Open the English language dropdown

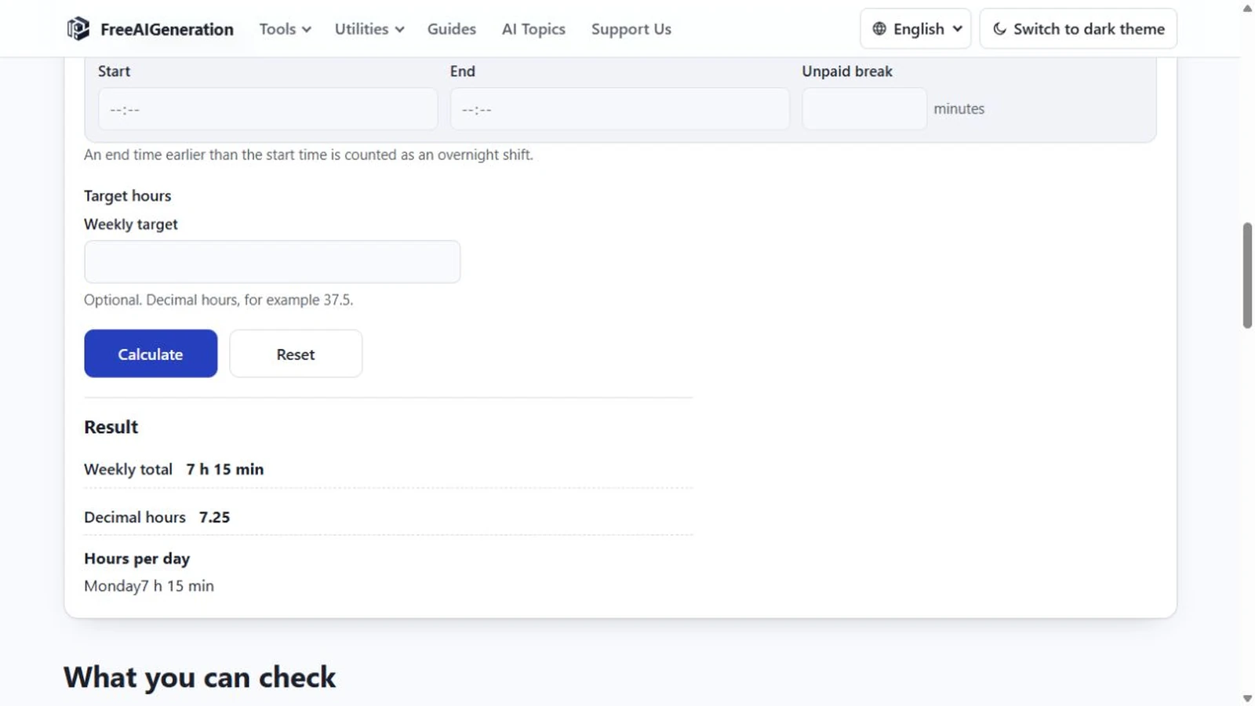[915, 29]
